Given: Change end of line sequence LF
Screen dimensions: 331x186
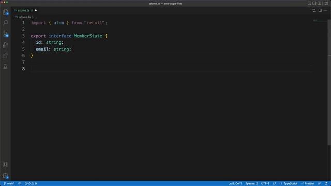Looking at the screenshot, I should click(274, 184).
